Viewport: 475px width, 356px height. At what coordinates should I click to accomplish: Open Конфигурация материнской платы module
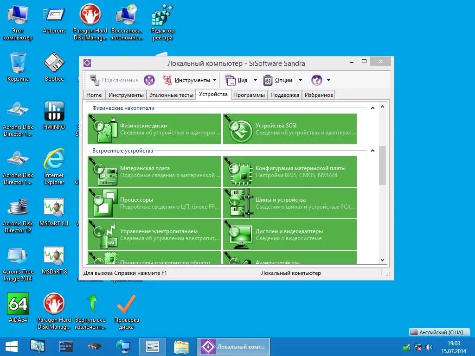point(290,172)
